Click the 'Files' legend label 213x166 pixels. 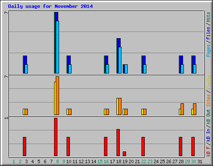[208, 33]
